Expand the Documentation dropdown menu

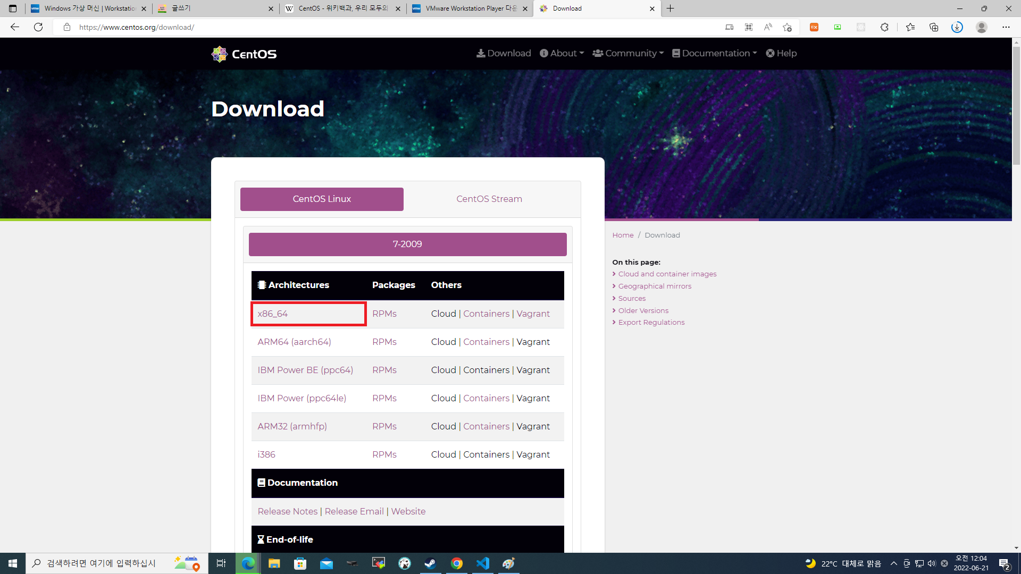click(x=715, y=53)
